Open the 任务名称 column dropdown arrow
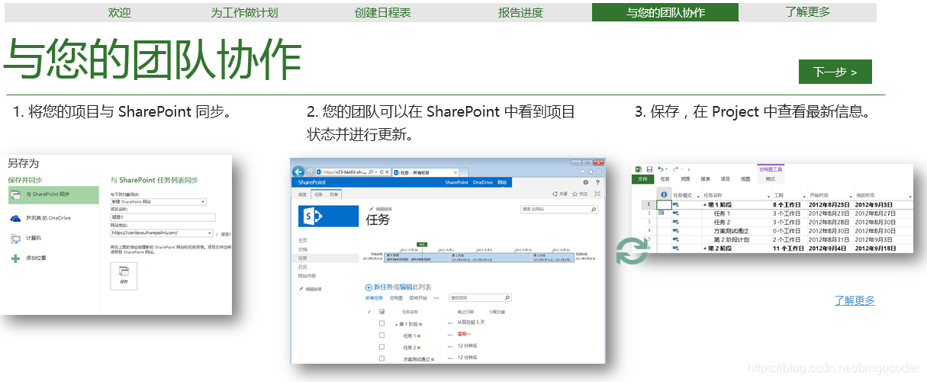Viewport: 927px width, 382px height. pos(768,197)
